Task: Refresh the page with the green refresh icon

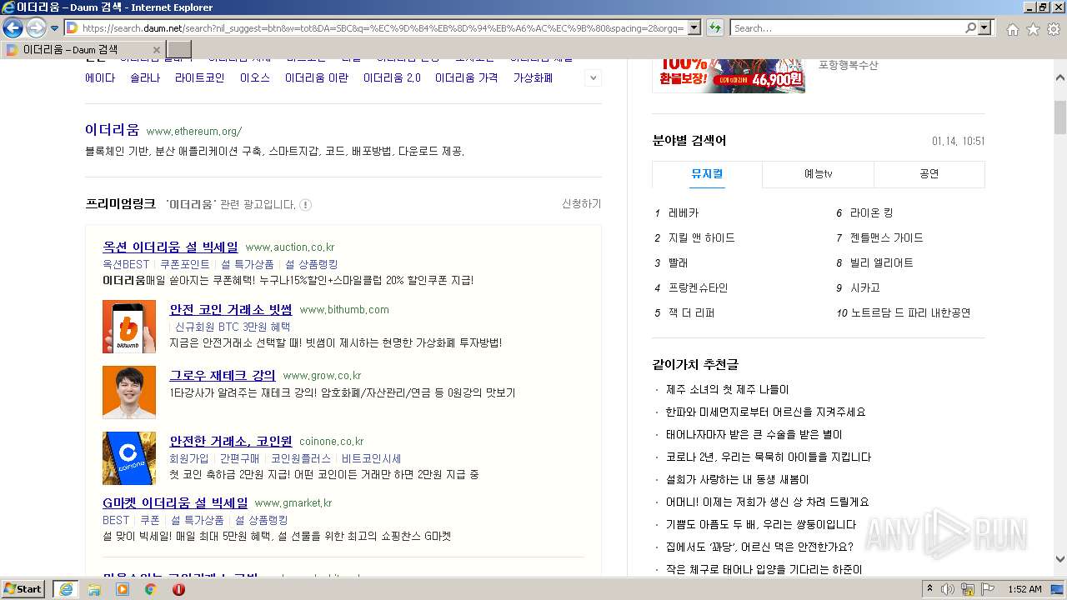Action: pyautogui.click(x=715, y=28)
